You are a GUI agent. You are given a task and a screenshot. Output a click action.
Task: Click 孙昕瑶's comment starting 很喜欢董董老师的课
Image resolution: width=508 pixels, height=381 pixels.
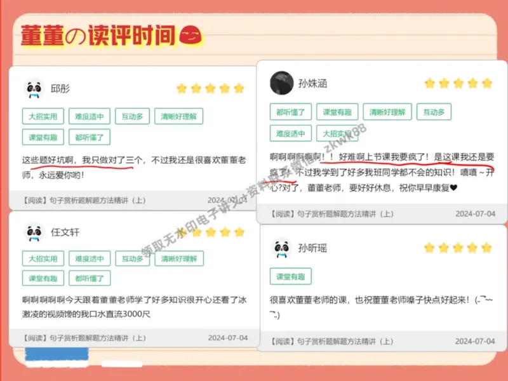381,307
